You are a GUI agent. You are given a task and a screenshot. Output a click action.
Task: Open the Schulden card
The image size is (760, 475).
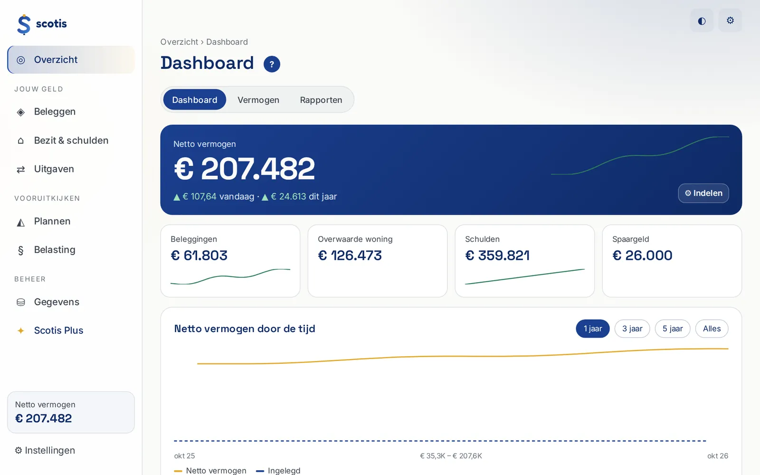click(x=525, y=261)
